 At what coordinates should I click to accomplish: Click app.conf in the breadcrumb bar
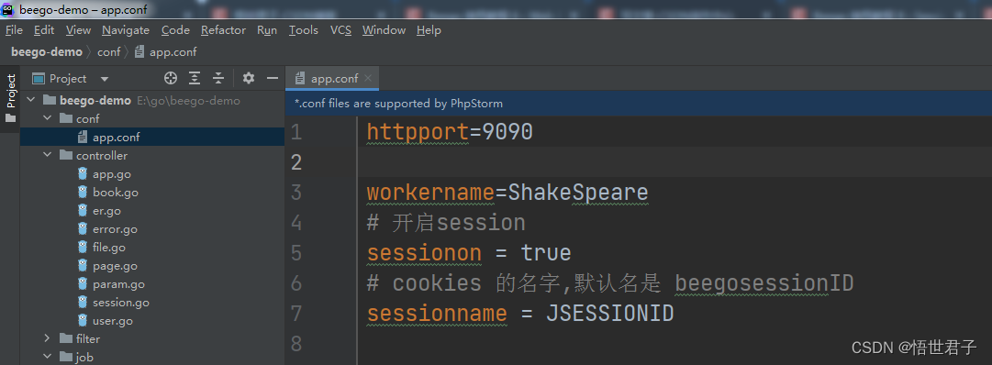click(166, 52)
